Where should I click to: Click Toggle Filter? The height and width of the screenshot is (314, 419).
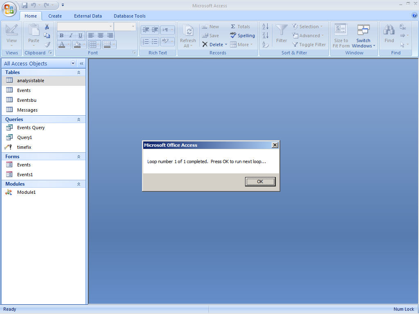pyautogui.click(x=309, y=45)
